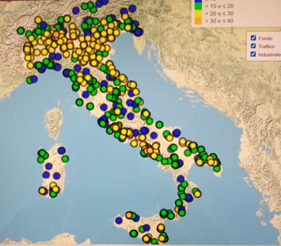Click the green marker at Salento's tip
Image resolution: width=281 pixels, height=246 pixels.
click(x=218, y=169)
